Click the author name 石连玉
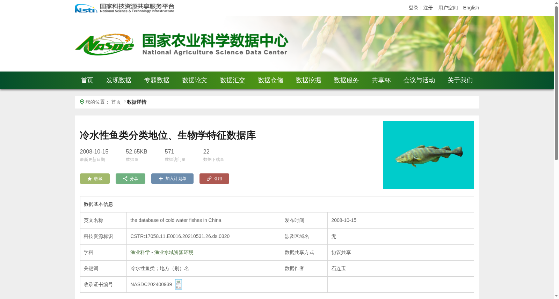Image resolution: width=559 pixels, height=299 pixels. [339, 268]
